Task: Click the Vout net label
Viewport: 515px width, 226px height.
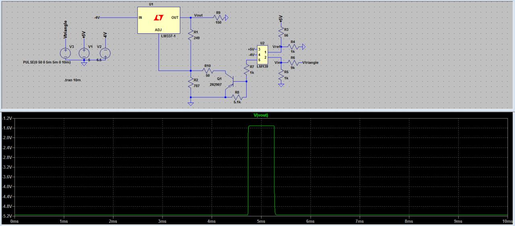Action: click(x=198, y=15)
